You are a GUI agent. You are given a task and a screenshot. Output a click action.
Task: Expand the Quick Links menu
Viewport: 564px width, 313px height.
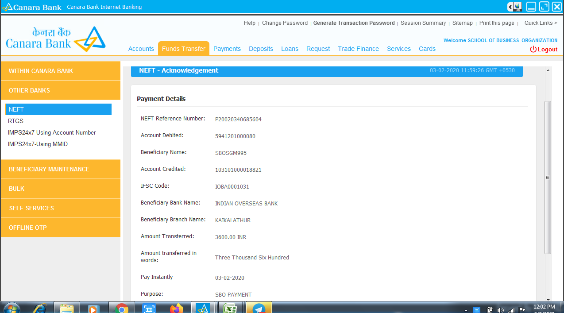pos(541,23)
